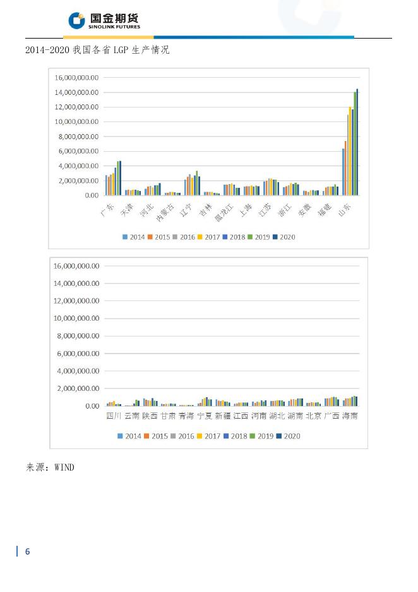Select the chart title 2014-2020 我国各省LGP生产情况
418x592 pixels.
97,50
